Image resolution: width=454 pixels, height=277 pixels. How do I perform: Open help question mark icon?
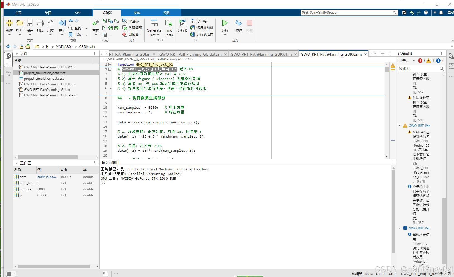(x=426, y=13)
